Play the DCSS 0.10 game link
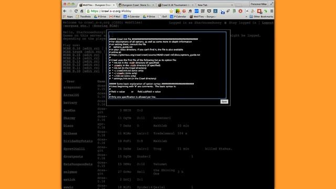 (71, 71)
